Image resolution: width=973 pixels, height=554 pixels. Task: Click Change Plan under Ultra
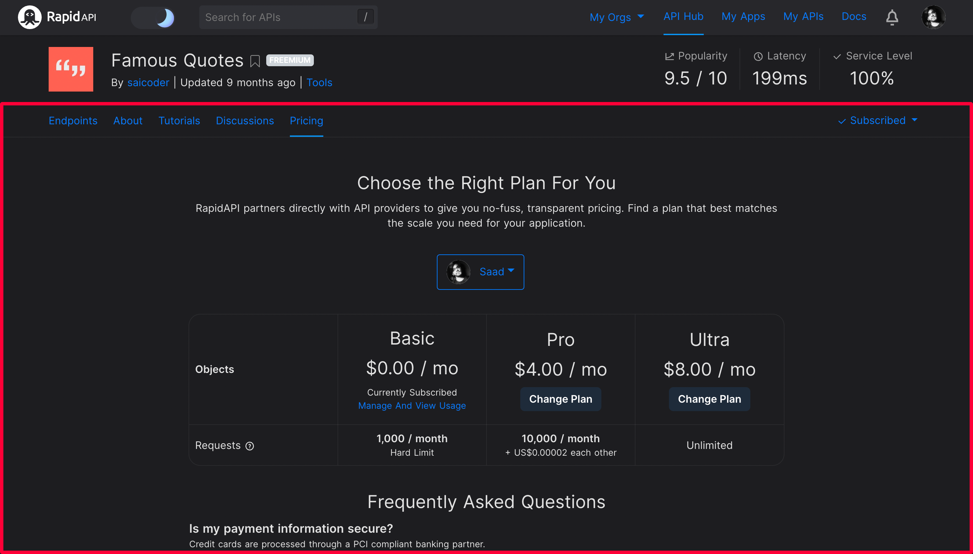709,399
